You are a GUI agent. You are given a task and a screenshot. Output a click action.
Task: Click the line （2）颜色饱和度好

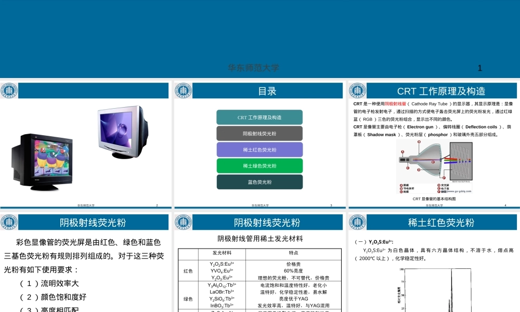(x=53, y=297)
